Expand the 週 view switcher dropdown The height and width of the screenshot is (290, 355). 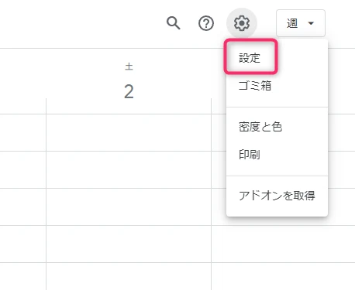click(301, 23)
